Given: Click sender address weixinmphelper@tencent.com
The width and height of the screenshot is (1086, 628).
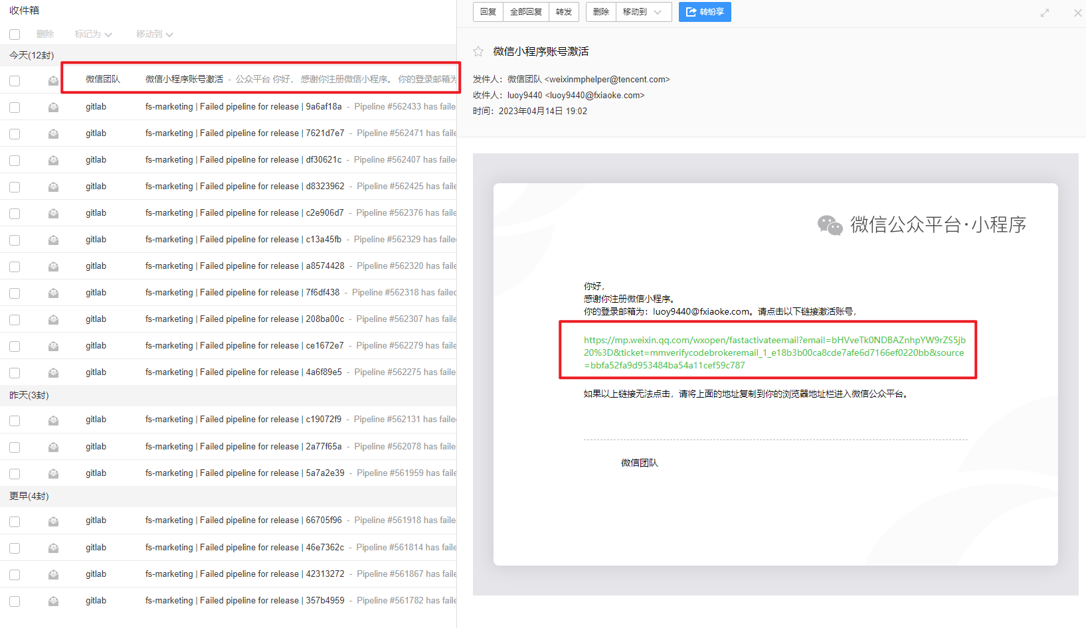Looking at the screenshot, I should (607, 79).
